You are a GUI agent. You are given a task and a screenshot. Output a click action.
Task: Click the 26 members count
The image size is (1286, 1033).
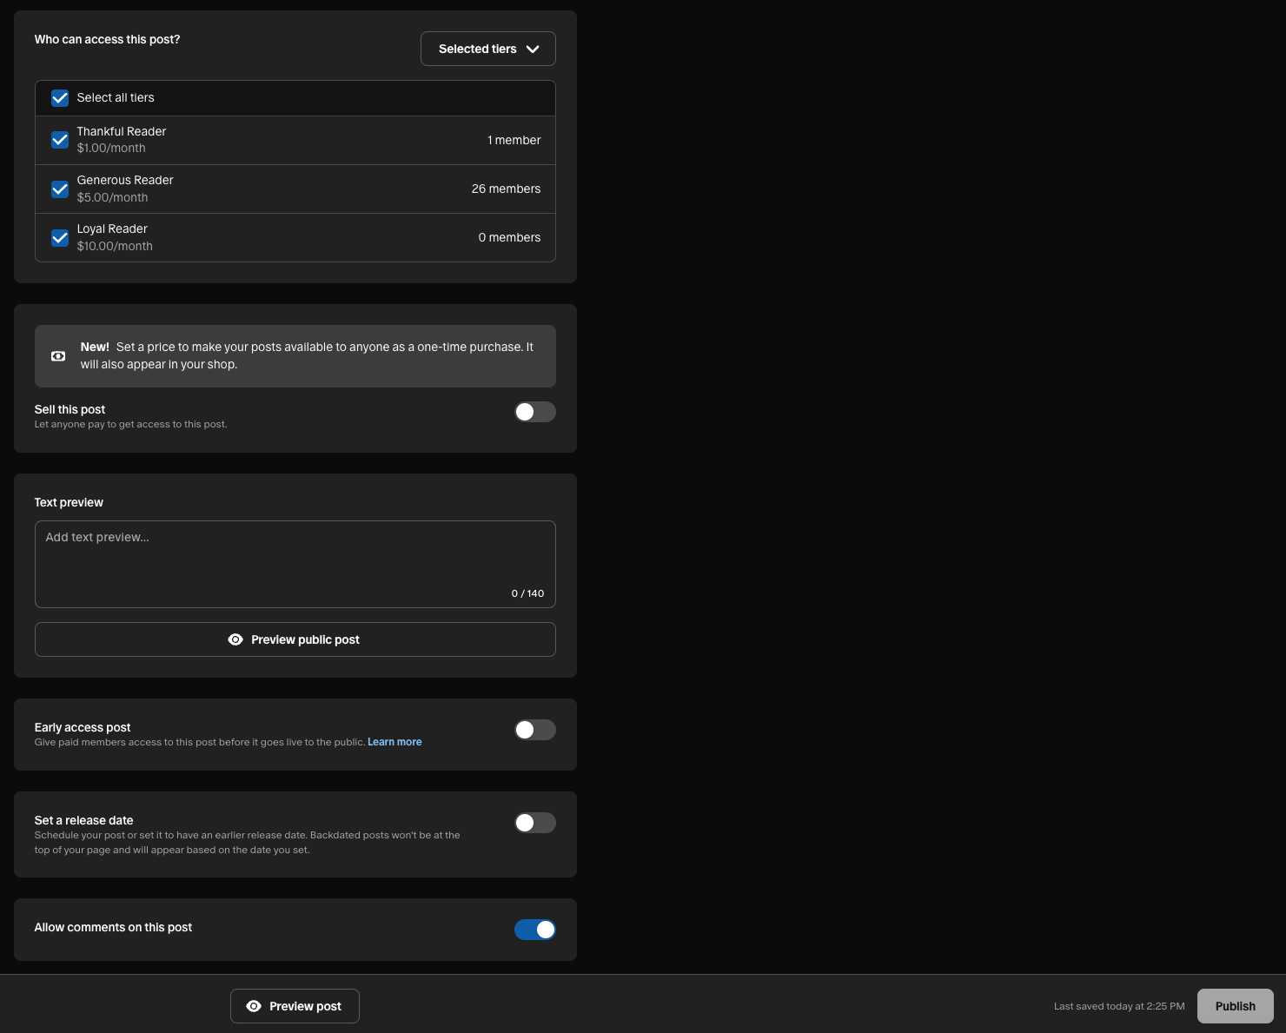point(506,189)
